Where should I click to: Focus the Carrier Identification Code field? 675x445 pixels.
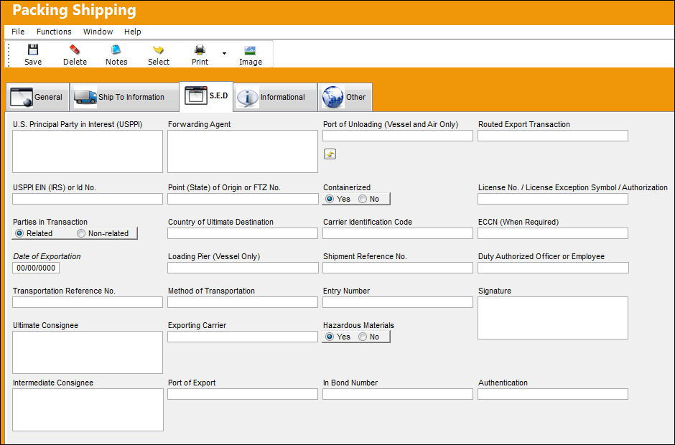[x=398, y=233]
